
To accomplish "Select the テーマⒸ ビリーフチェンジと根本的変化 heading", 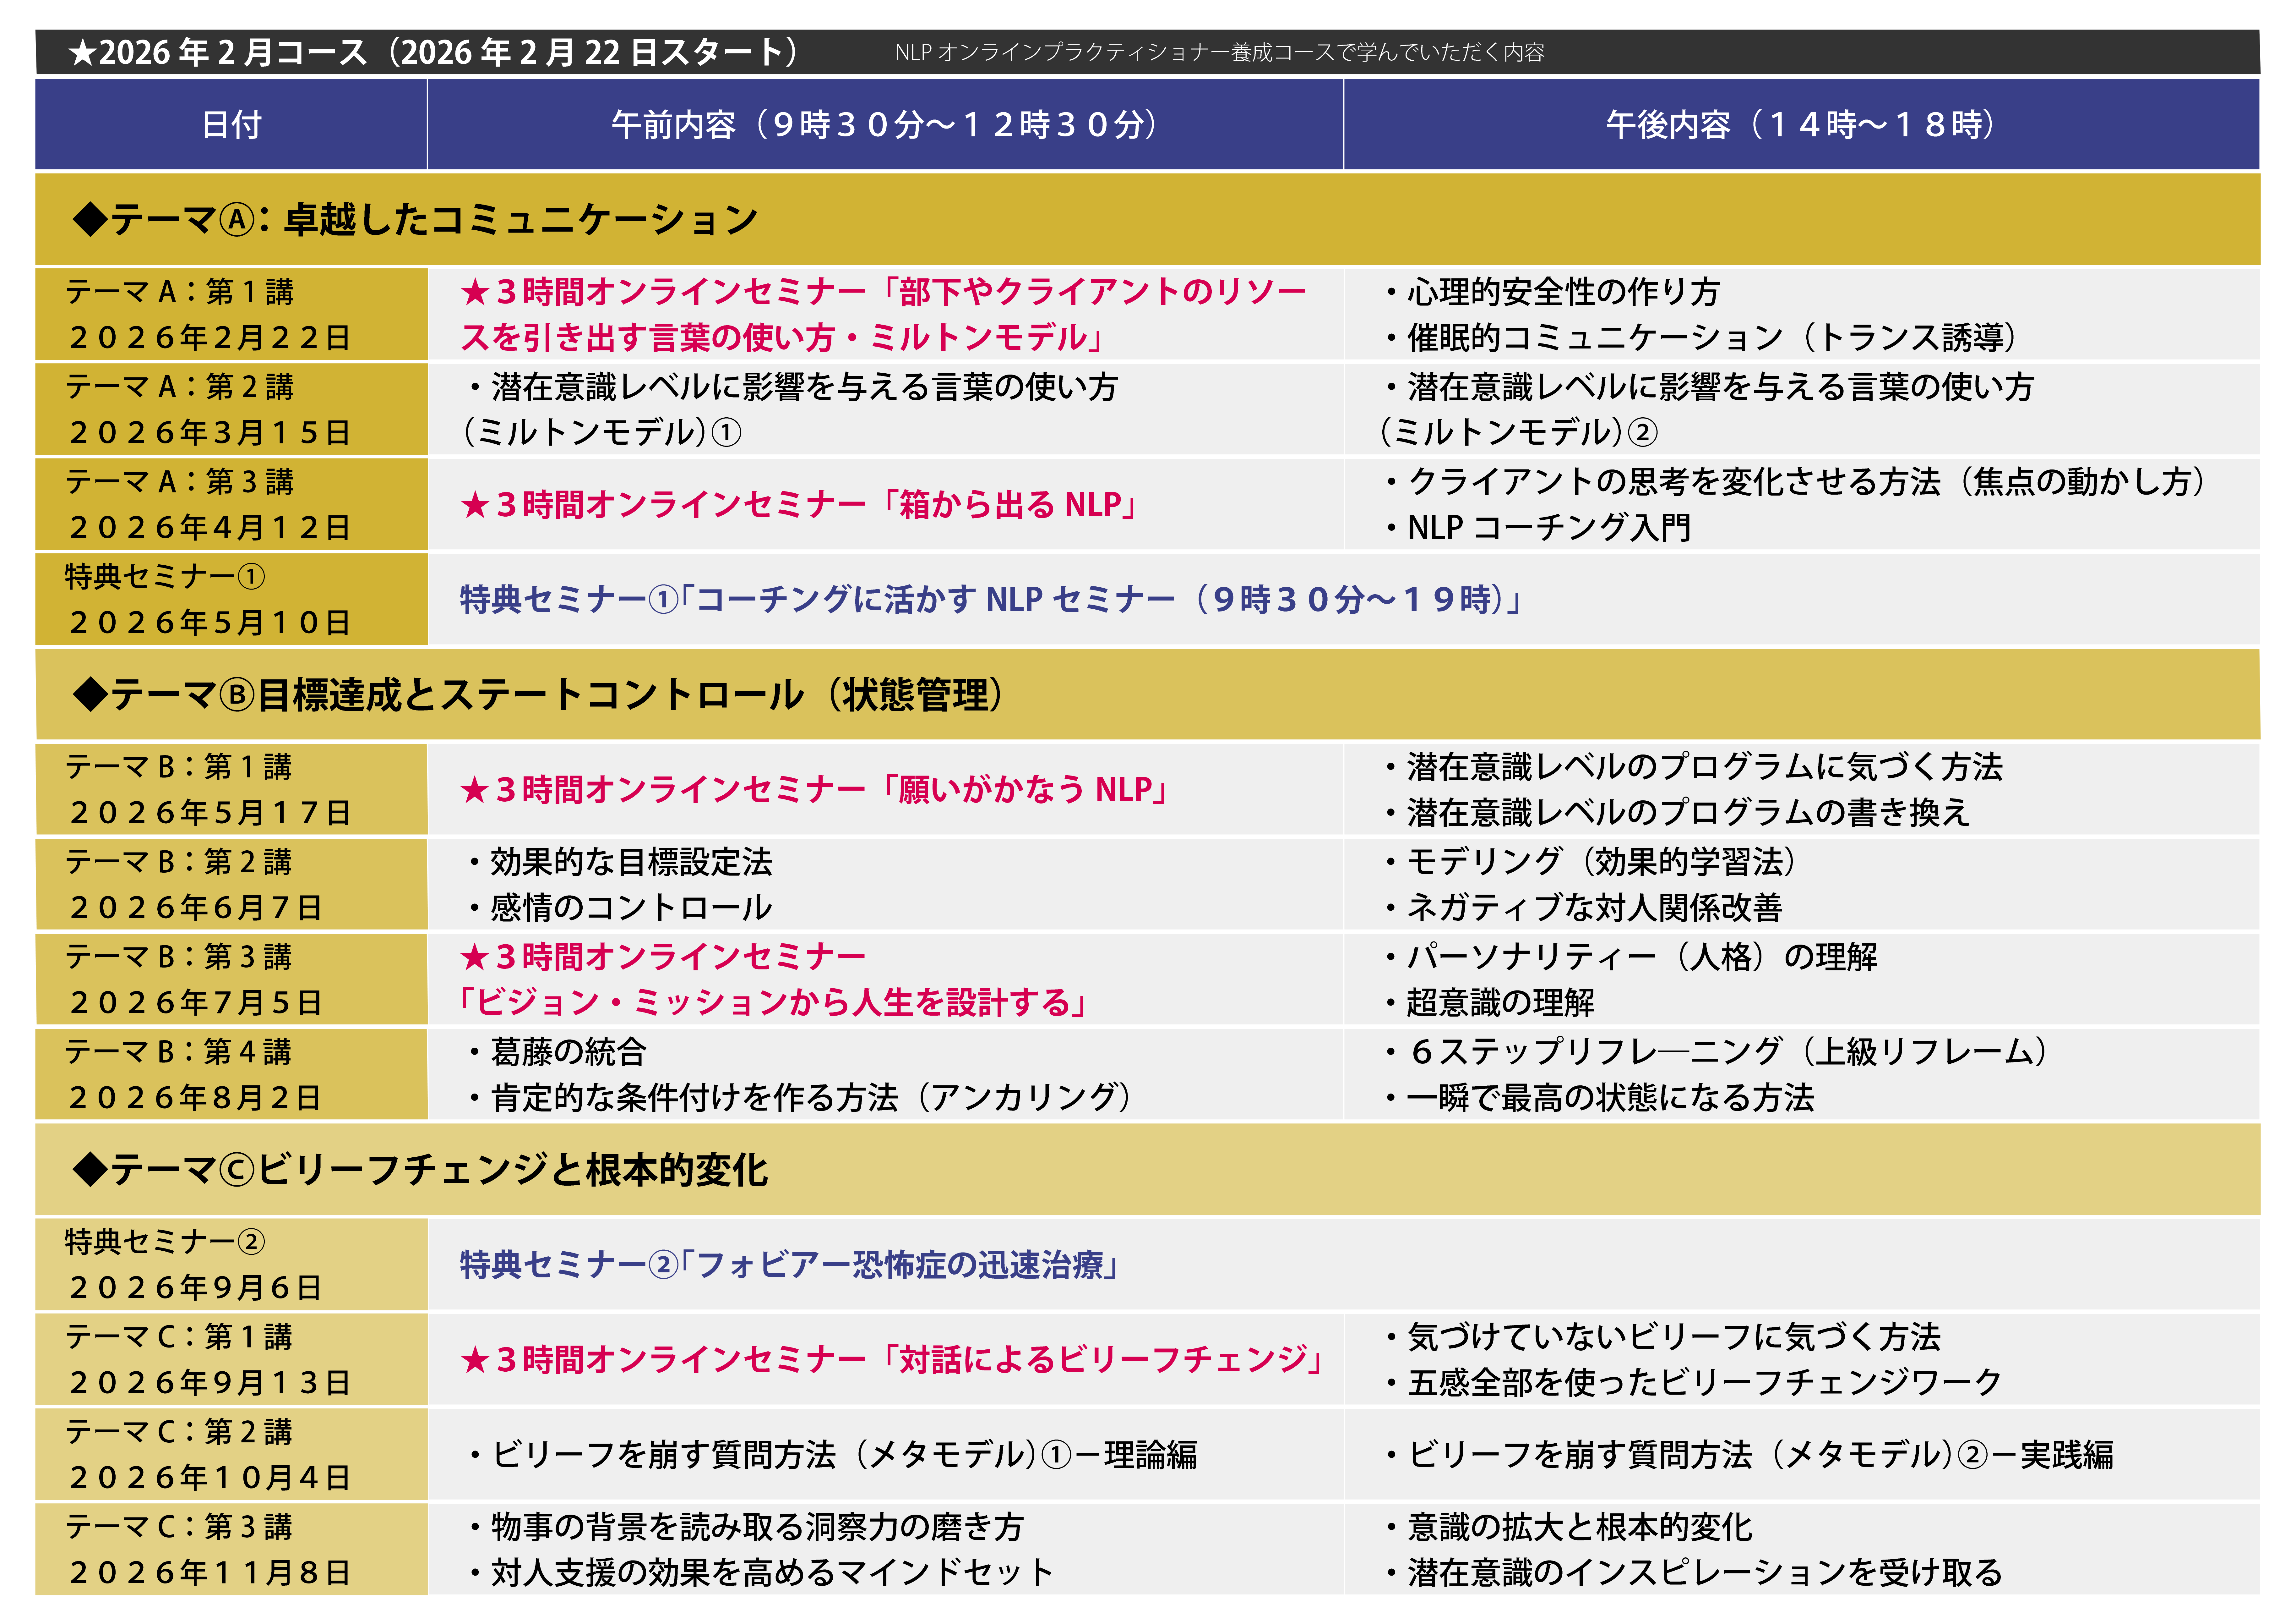I will point(420,1170).
